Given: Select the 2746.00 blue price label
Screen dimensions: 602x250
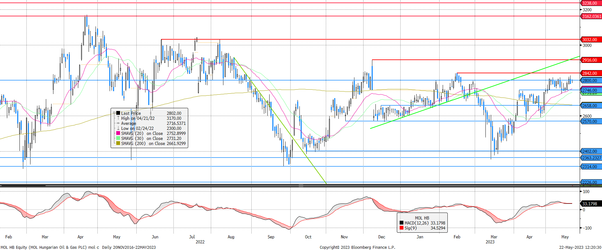Looking at the screenshot, I should [591, 90].
